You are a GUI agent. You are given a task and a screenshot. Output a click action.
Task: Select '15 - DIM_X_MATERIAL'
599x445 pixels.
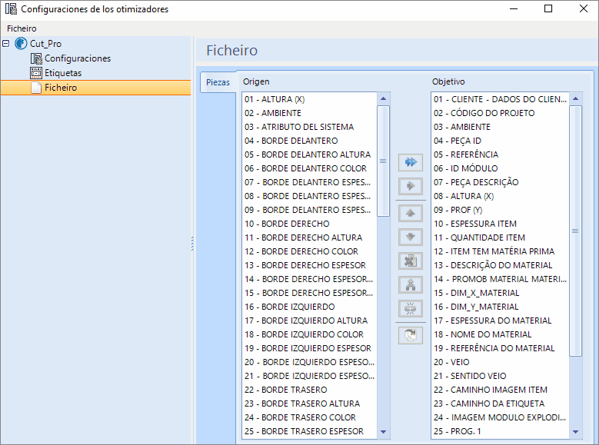(x=500, y=293)
